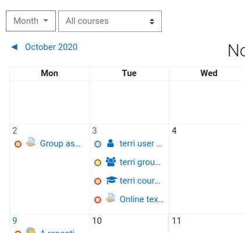
Task: Click the red circle beside Group as... event
Action: point(18,144)
